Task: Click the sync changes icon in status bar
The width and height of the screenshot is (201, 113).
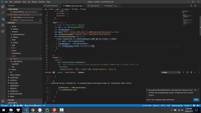Action: click(11, 105)
